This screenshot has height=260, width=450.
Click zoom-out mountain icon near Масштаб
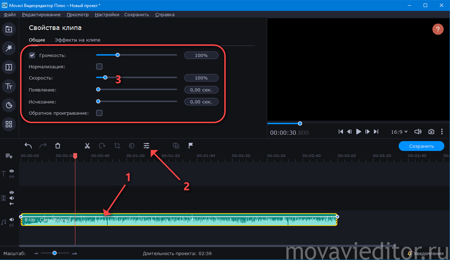pos(37,253)
